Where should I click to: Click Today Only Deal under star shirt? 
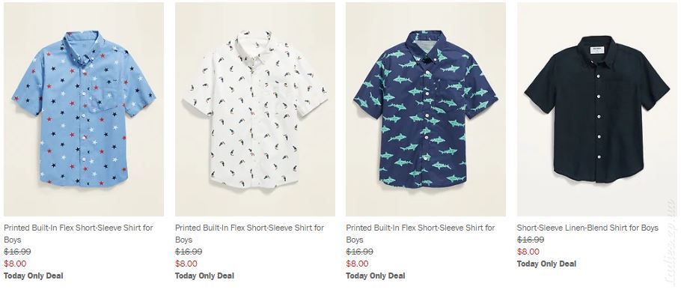34,276
